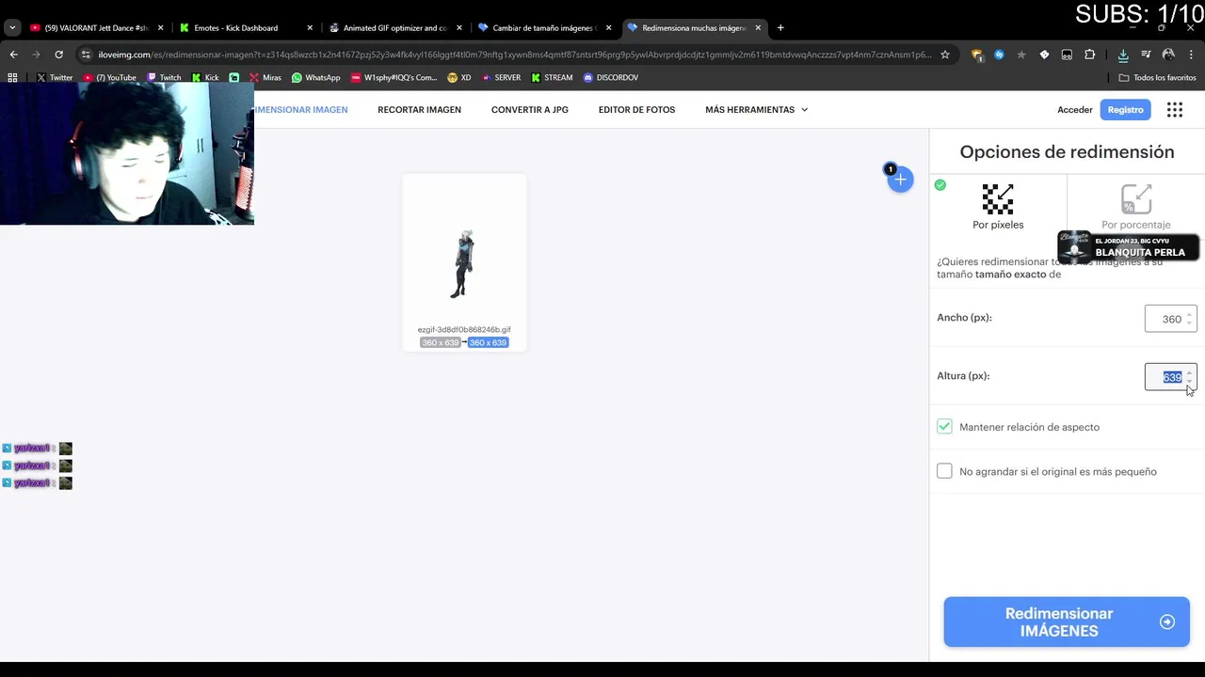Add more images with the blue plus button
This screenshot has width=1205, height=677.
(900, 180)
